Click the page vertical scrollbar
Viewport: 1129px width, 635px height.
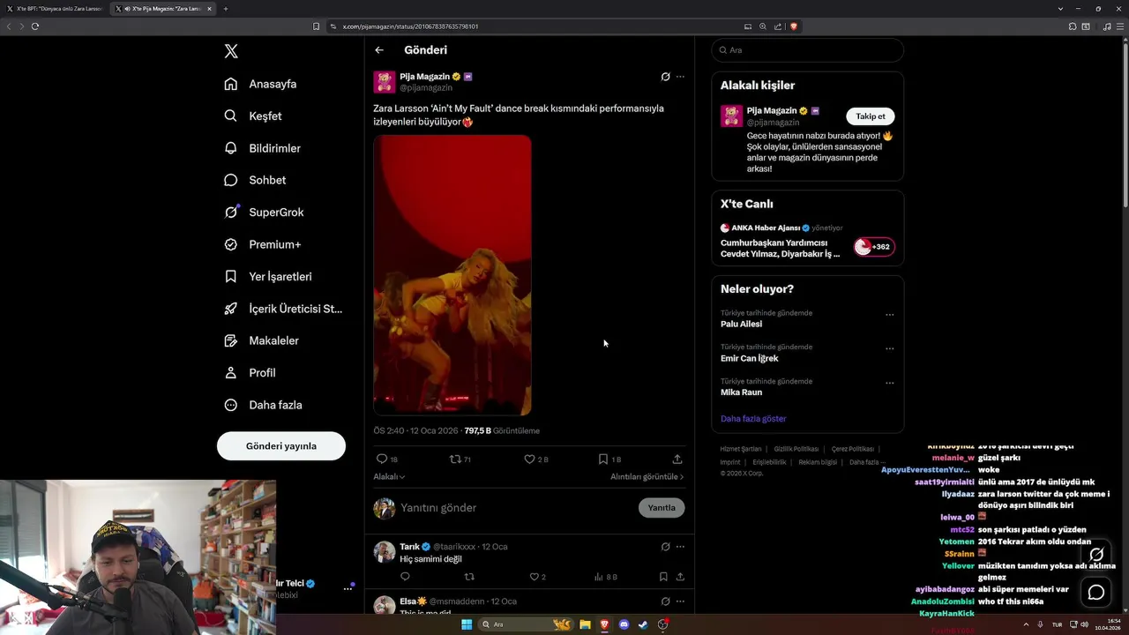pyautogui.click(x=1125, y=123)
